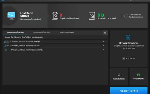Click the Drag & Drop document icon
Screen dimensions: 150x94
tap(128, 37)
